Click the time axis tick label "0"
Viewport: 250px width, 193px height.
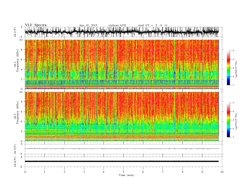point(25,172)
